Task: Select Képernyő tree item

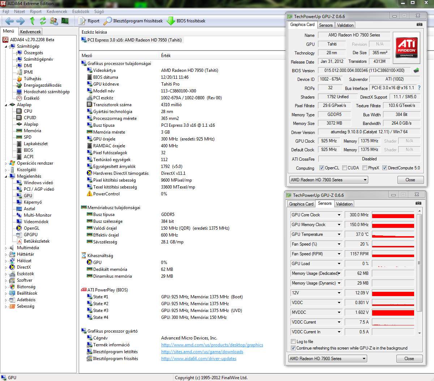Action: pos(29,202)
